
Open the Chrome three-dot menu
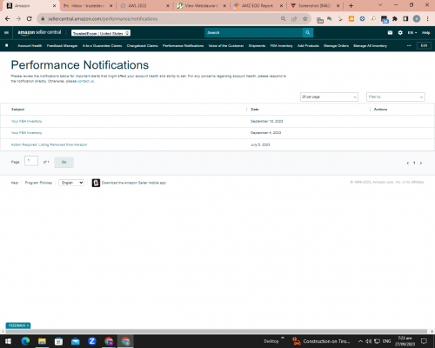tap(427, 19)
